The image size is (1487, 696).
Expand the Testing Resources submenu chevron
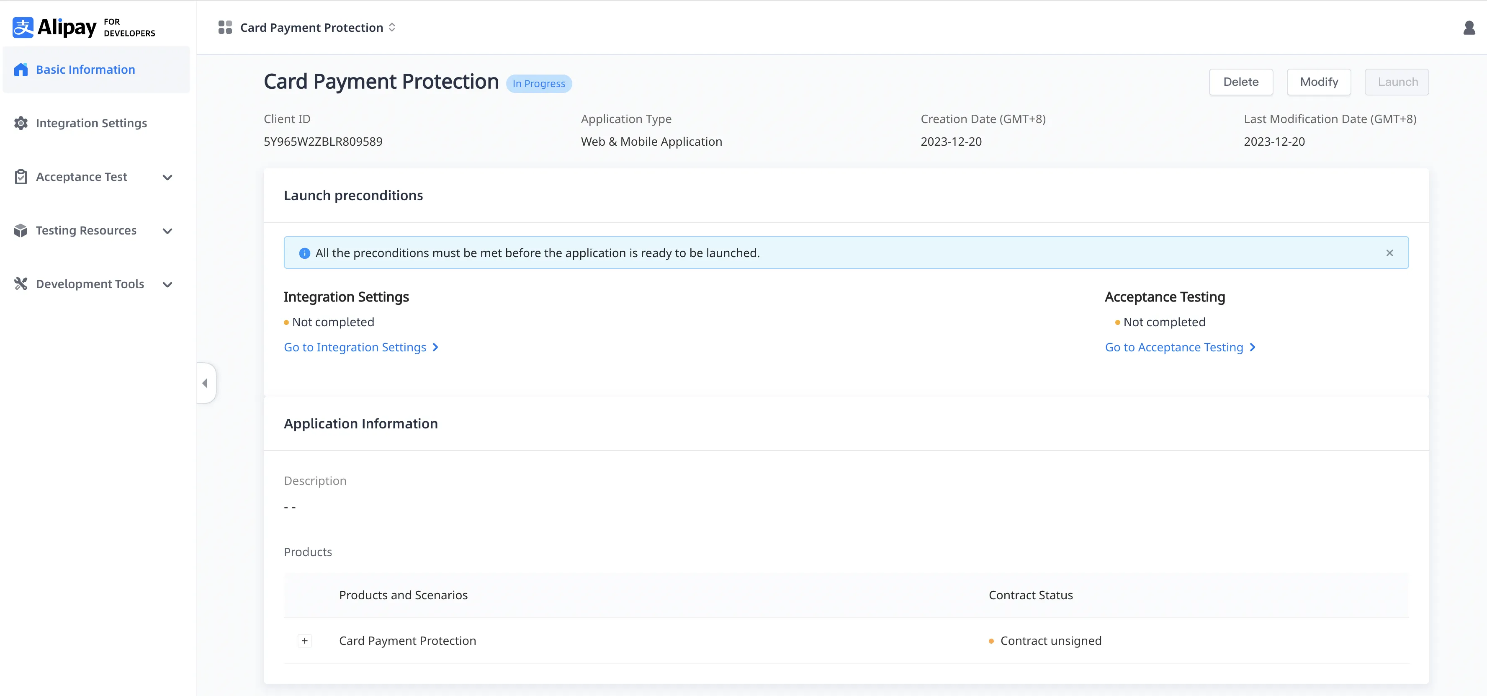tap(167, 231)
